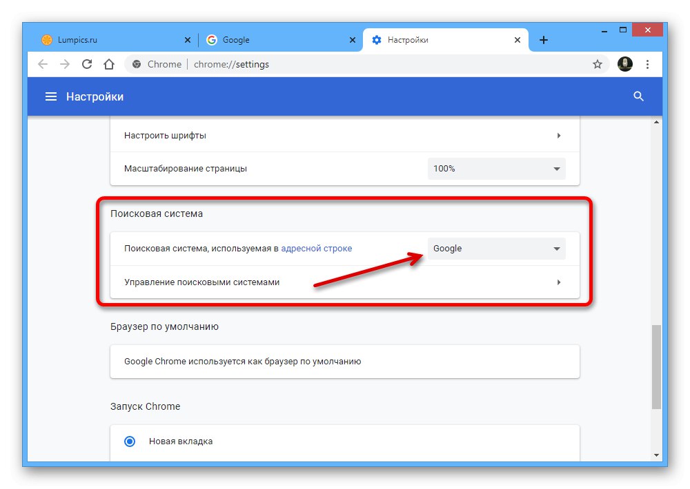Reload the current settings page
The height and width of the screenshot is (489, 690).
click(86, 63)
